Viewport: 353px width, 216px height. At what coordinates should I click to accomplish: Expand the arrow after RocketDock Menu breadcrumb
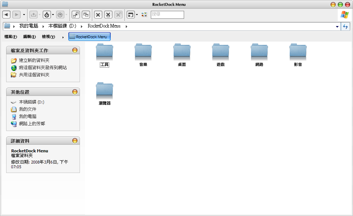point(127,26)
